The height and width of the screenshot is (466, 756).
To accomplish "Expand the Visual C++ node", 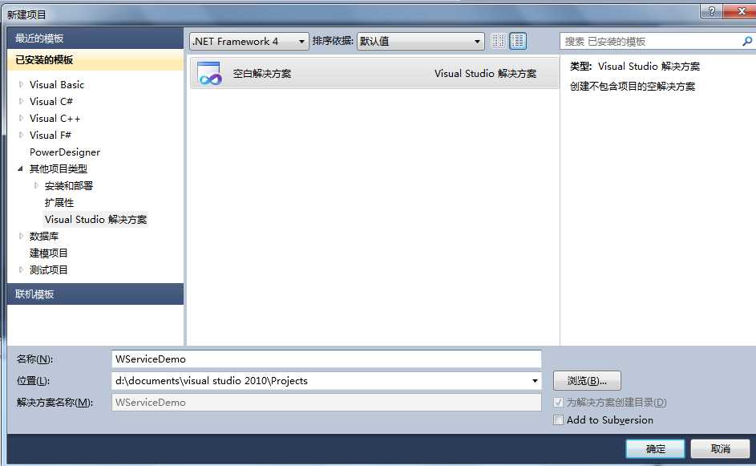I will click(x=21, y=118).
